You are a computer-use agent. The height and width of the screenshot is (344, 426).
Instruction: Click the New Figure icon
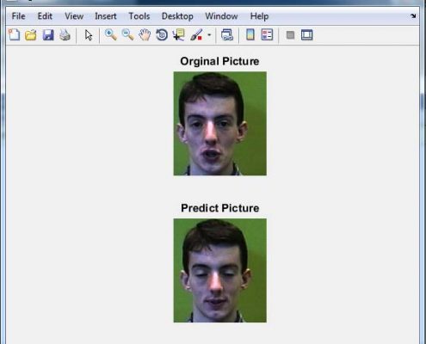(14, 35)
